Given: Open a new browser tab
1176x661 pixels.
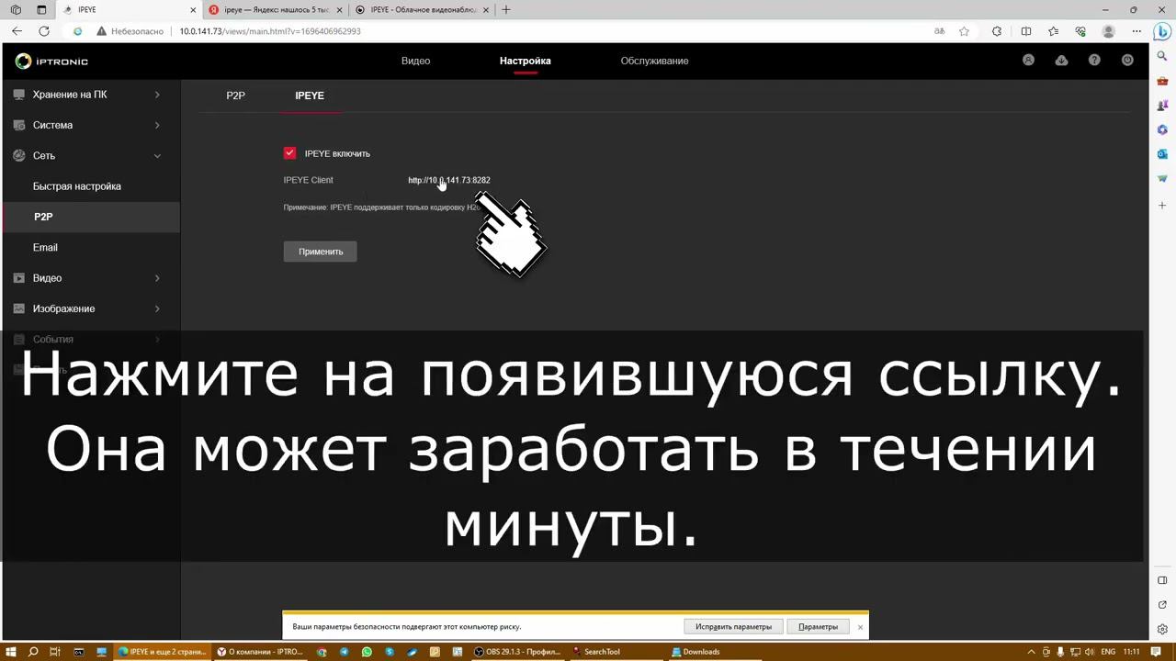Looking at the screenshot, I should pyautogui.click(x=506, y=10).
